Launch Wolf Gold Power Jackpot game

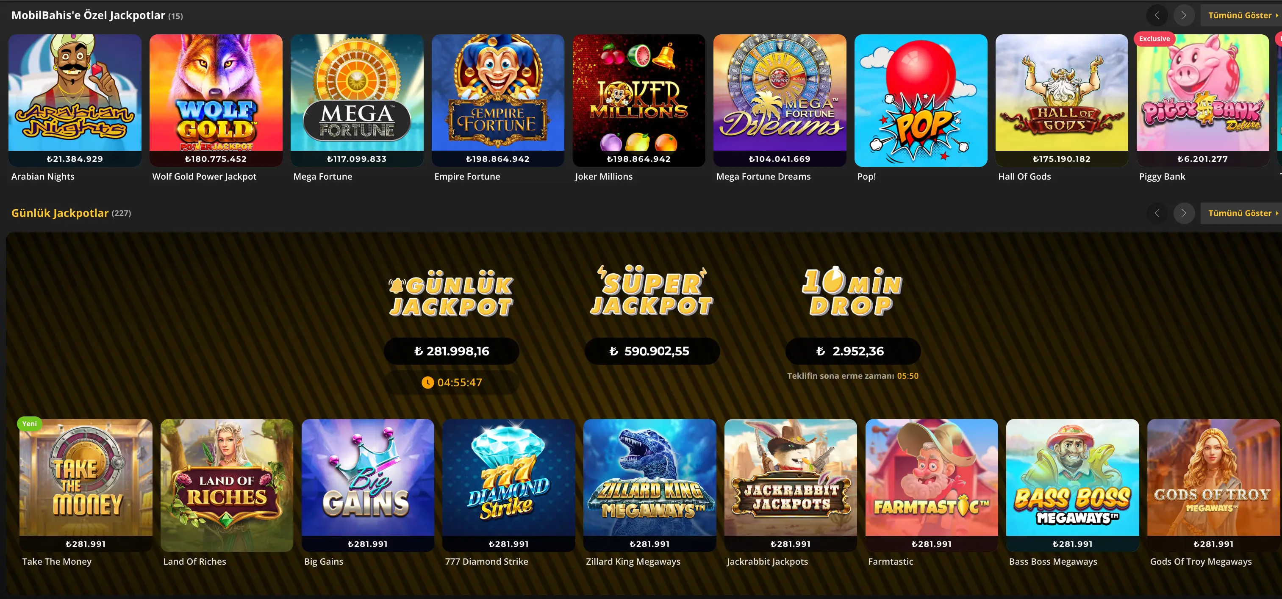pos(216,100)
